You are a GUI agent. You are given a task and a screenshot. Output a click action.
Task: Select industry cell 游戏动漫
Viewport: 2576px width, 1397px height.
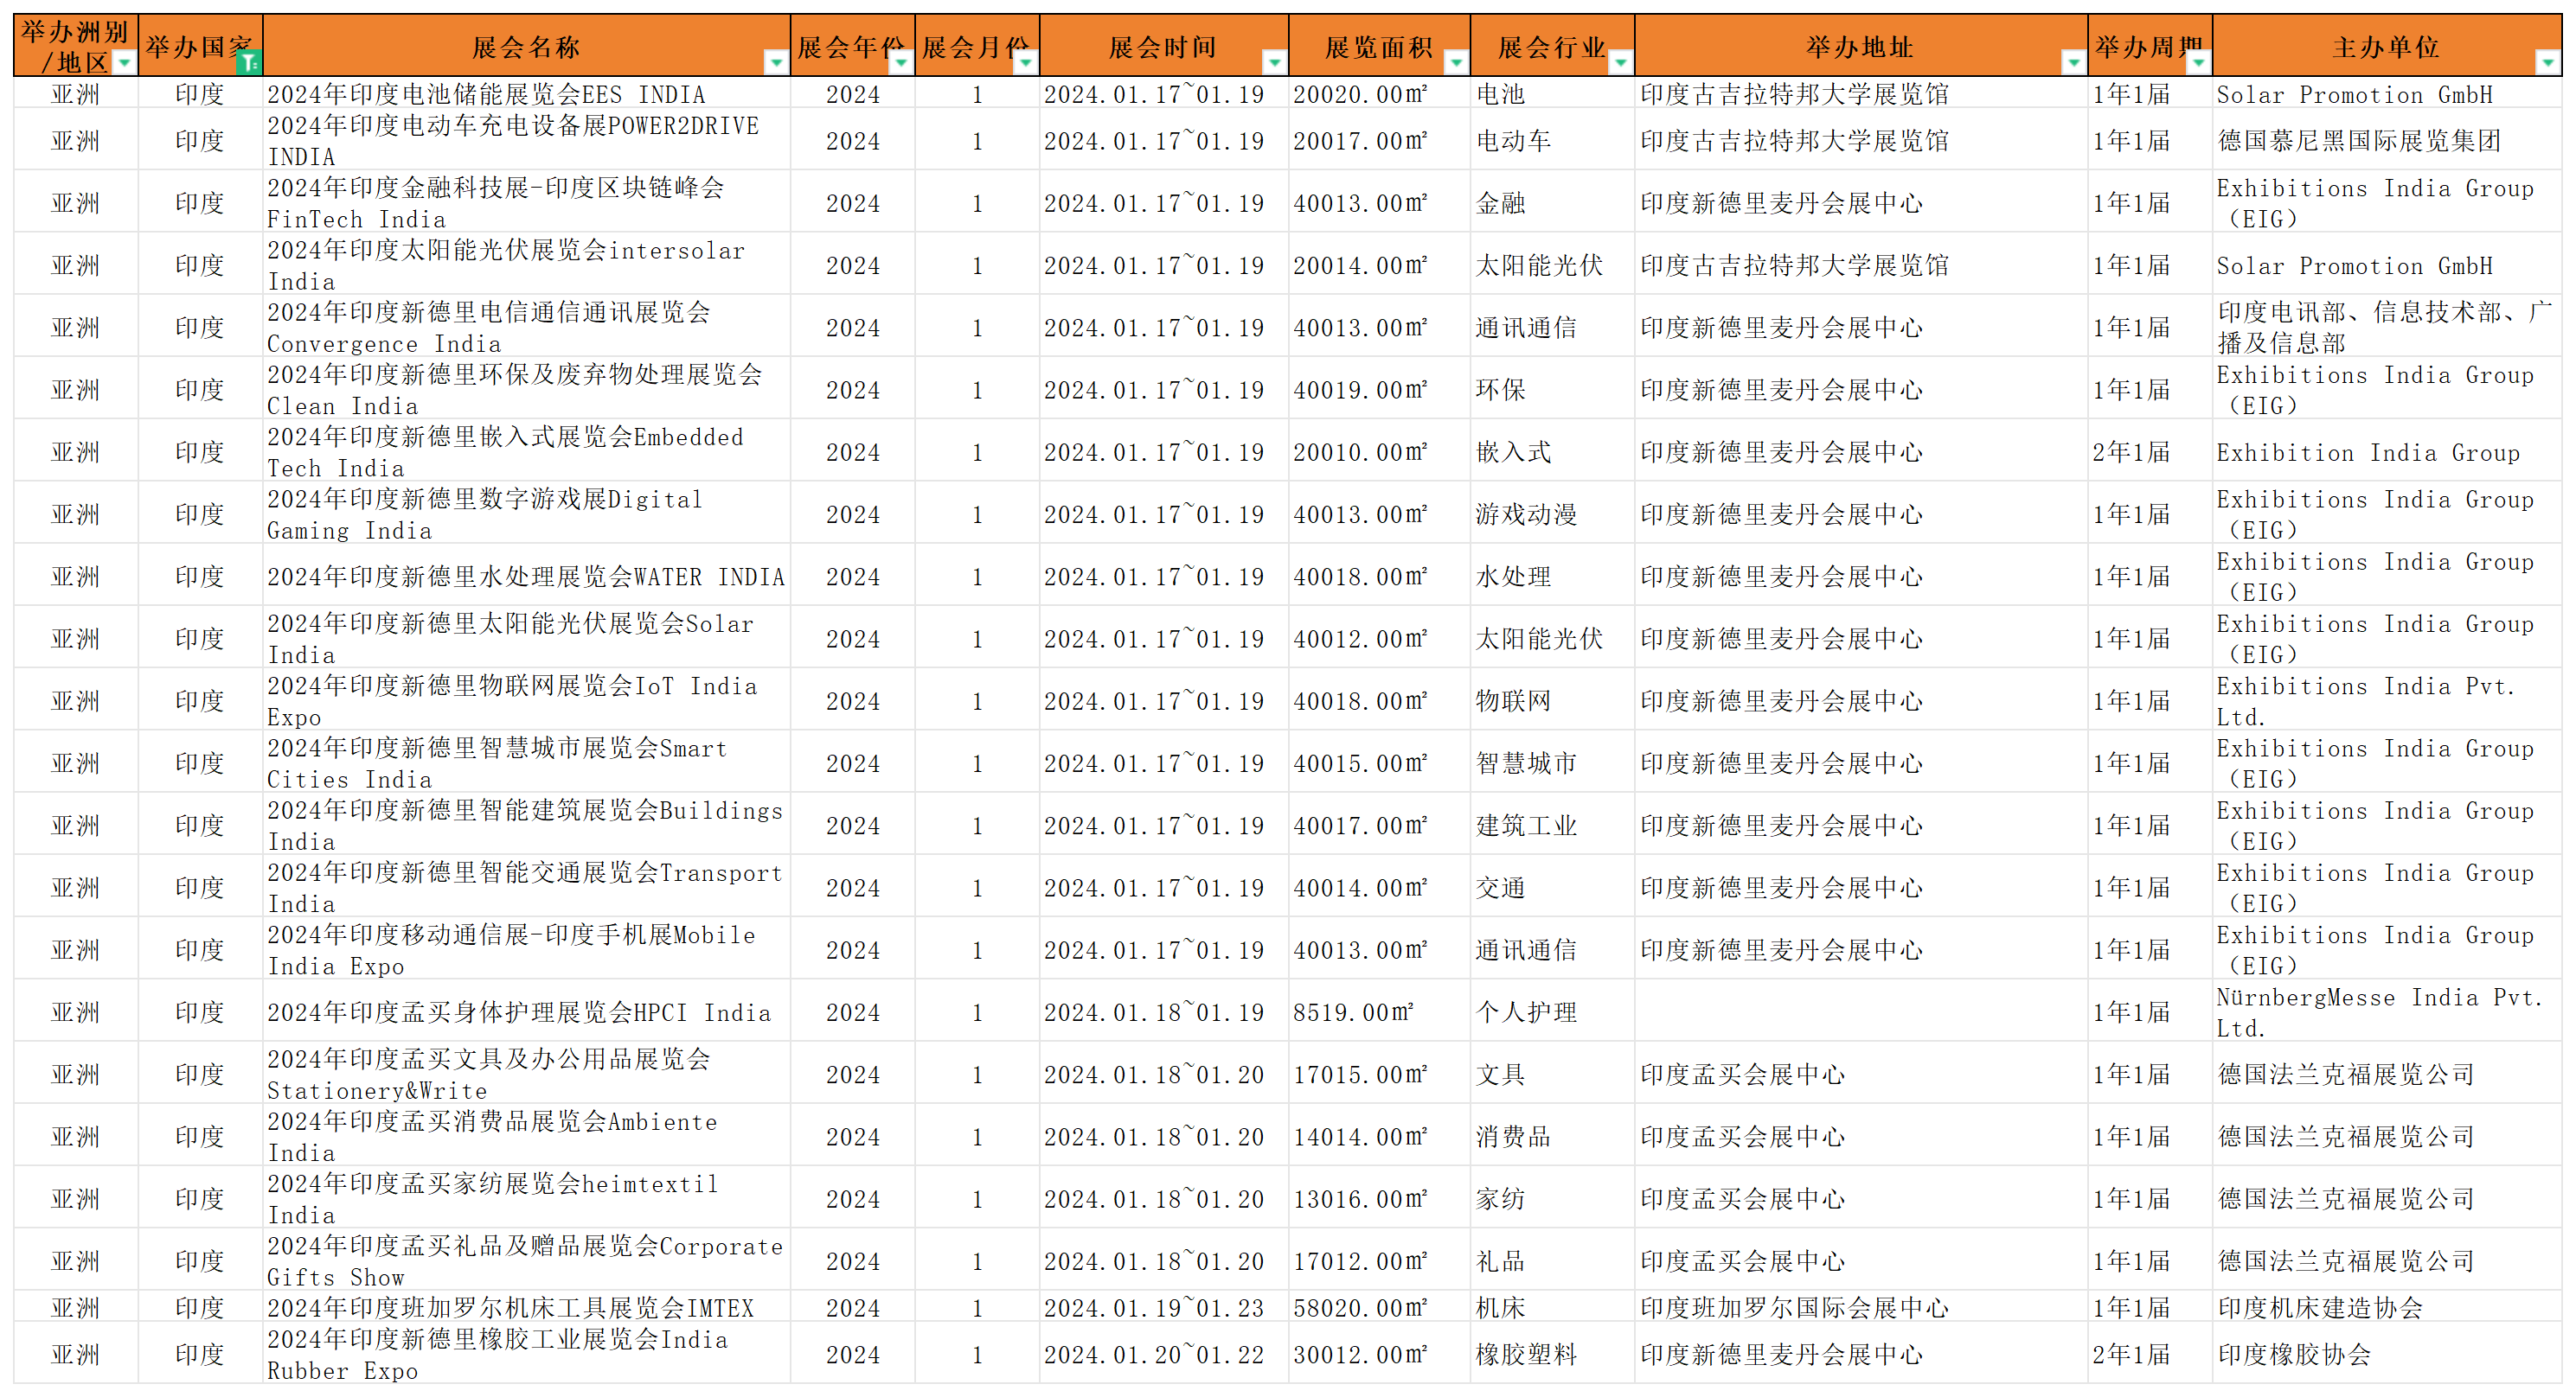(x=1552, y=514)
